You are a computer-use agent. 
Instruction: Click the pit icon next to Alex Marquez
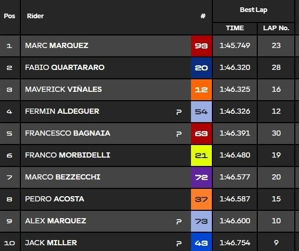tap(179, 221)
